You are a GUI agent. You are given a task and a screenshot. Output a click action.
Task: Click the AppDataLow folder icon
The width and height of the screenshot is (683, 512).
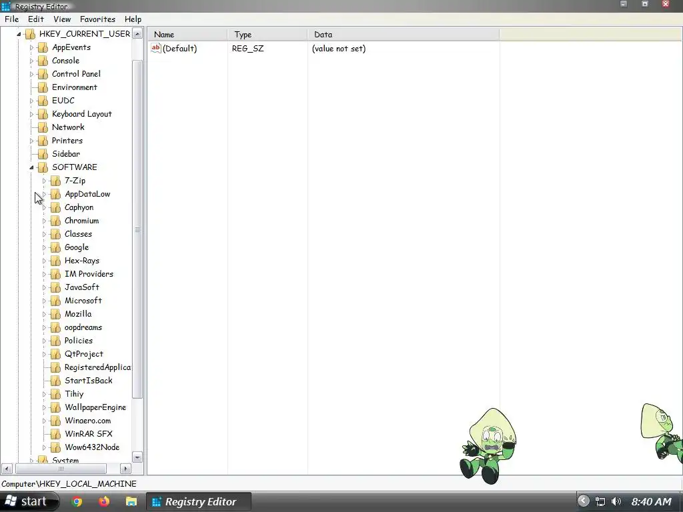[x=55, y=194]
